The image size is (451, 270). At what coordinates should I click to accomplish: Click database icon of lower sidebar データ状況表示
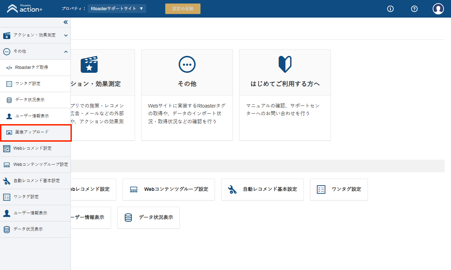coord(7,229)
